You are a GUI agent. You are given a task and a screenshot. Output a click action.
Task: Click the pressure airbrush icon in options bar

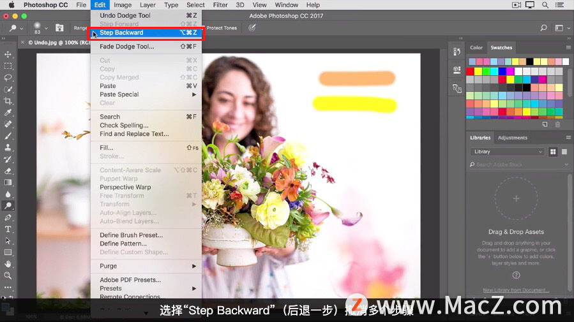point(252,28)
